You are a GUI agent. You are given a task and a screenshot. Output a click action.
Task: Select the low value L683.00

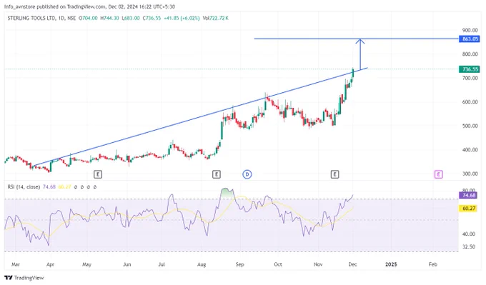[131, 19]
